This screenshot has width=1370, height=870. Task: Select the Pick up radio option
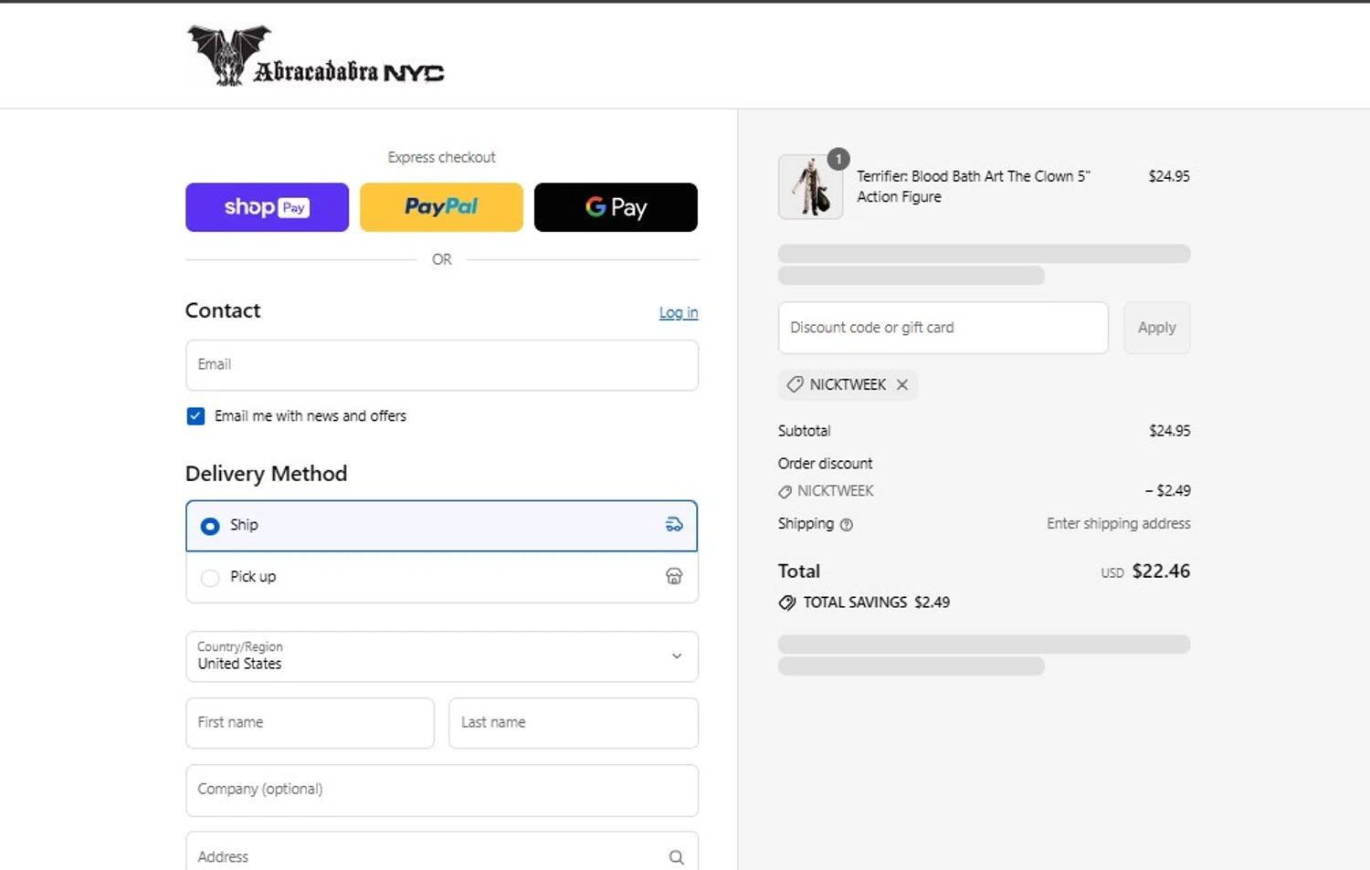[x=210, y=578]
